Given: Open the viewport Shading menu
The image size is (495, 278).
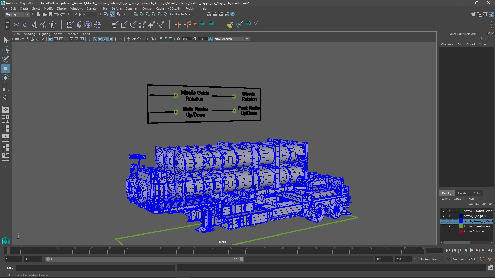Looking at the screenshot, I should coord(30,34).
